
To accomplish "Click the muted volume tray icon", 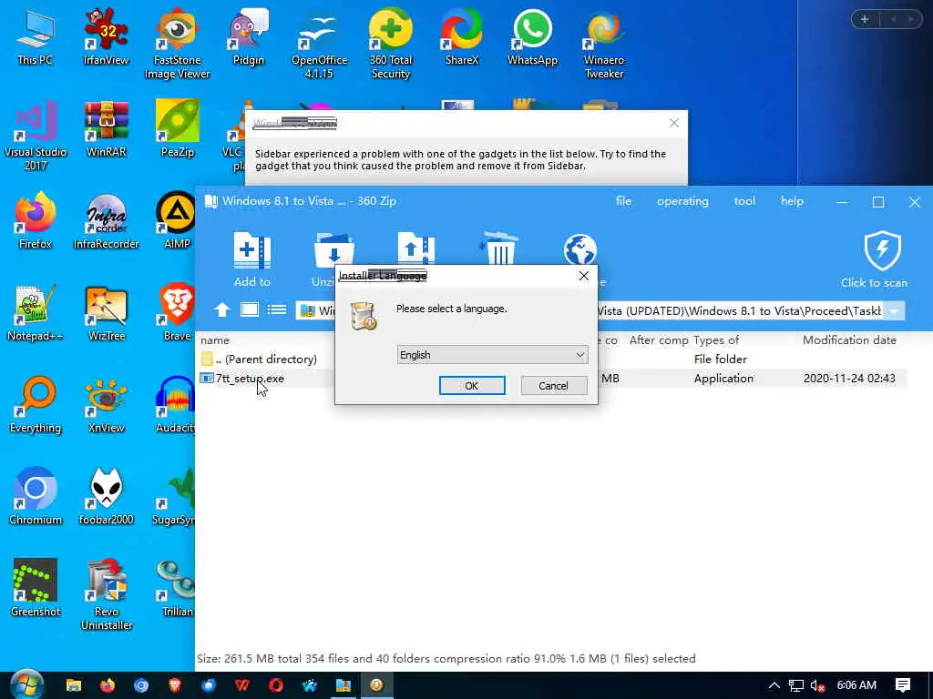I will [x=818, y=685].
